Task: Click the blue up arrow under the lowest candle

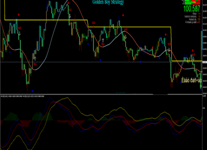Action: (32, 91)
